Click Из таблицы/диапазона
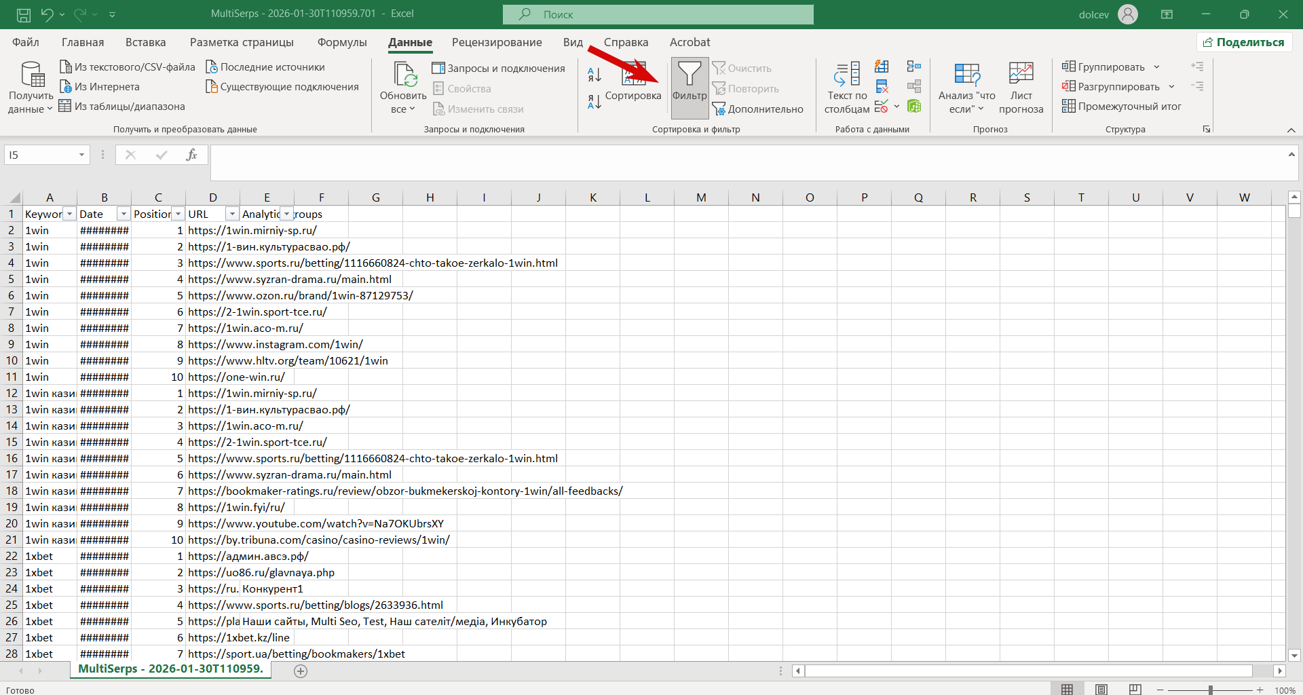The image size is (1303, 695). (x=121, y=106)
